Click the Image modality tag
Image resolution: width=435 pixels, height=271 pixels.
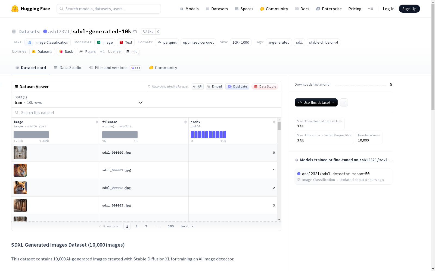[105, 42]
